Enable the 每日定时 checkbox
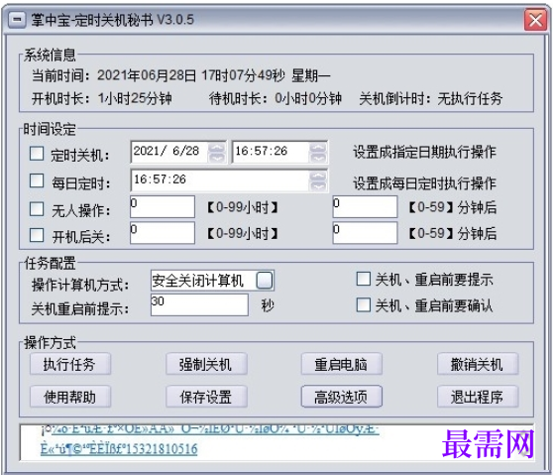The height and width of the screenshot is (475, 553). point(37,180)
